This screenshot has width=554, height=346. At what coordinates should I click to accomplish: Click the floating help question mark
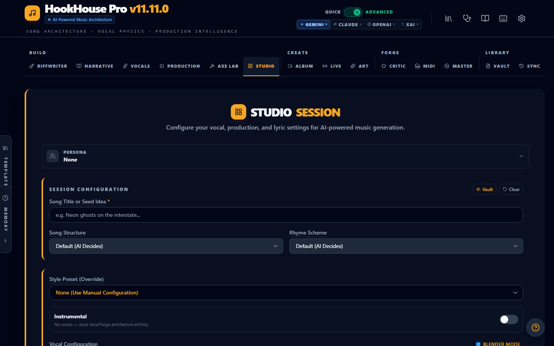(535, 328)
